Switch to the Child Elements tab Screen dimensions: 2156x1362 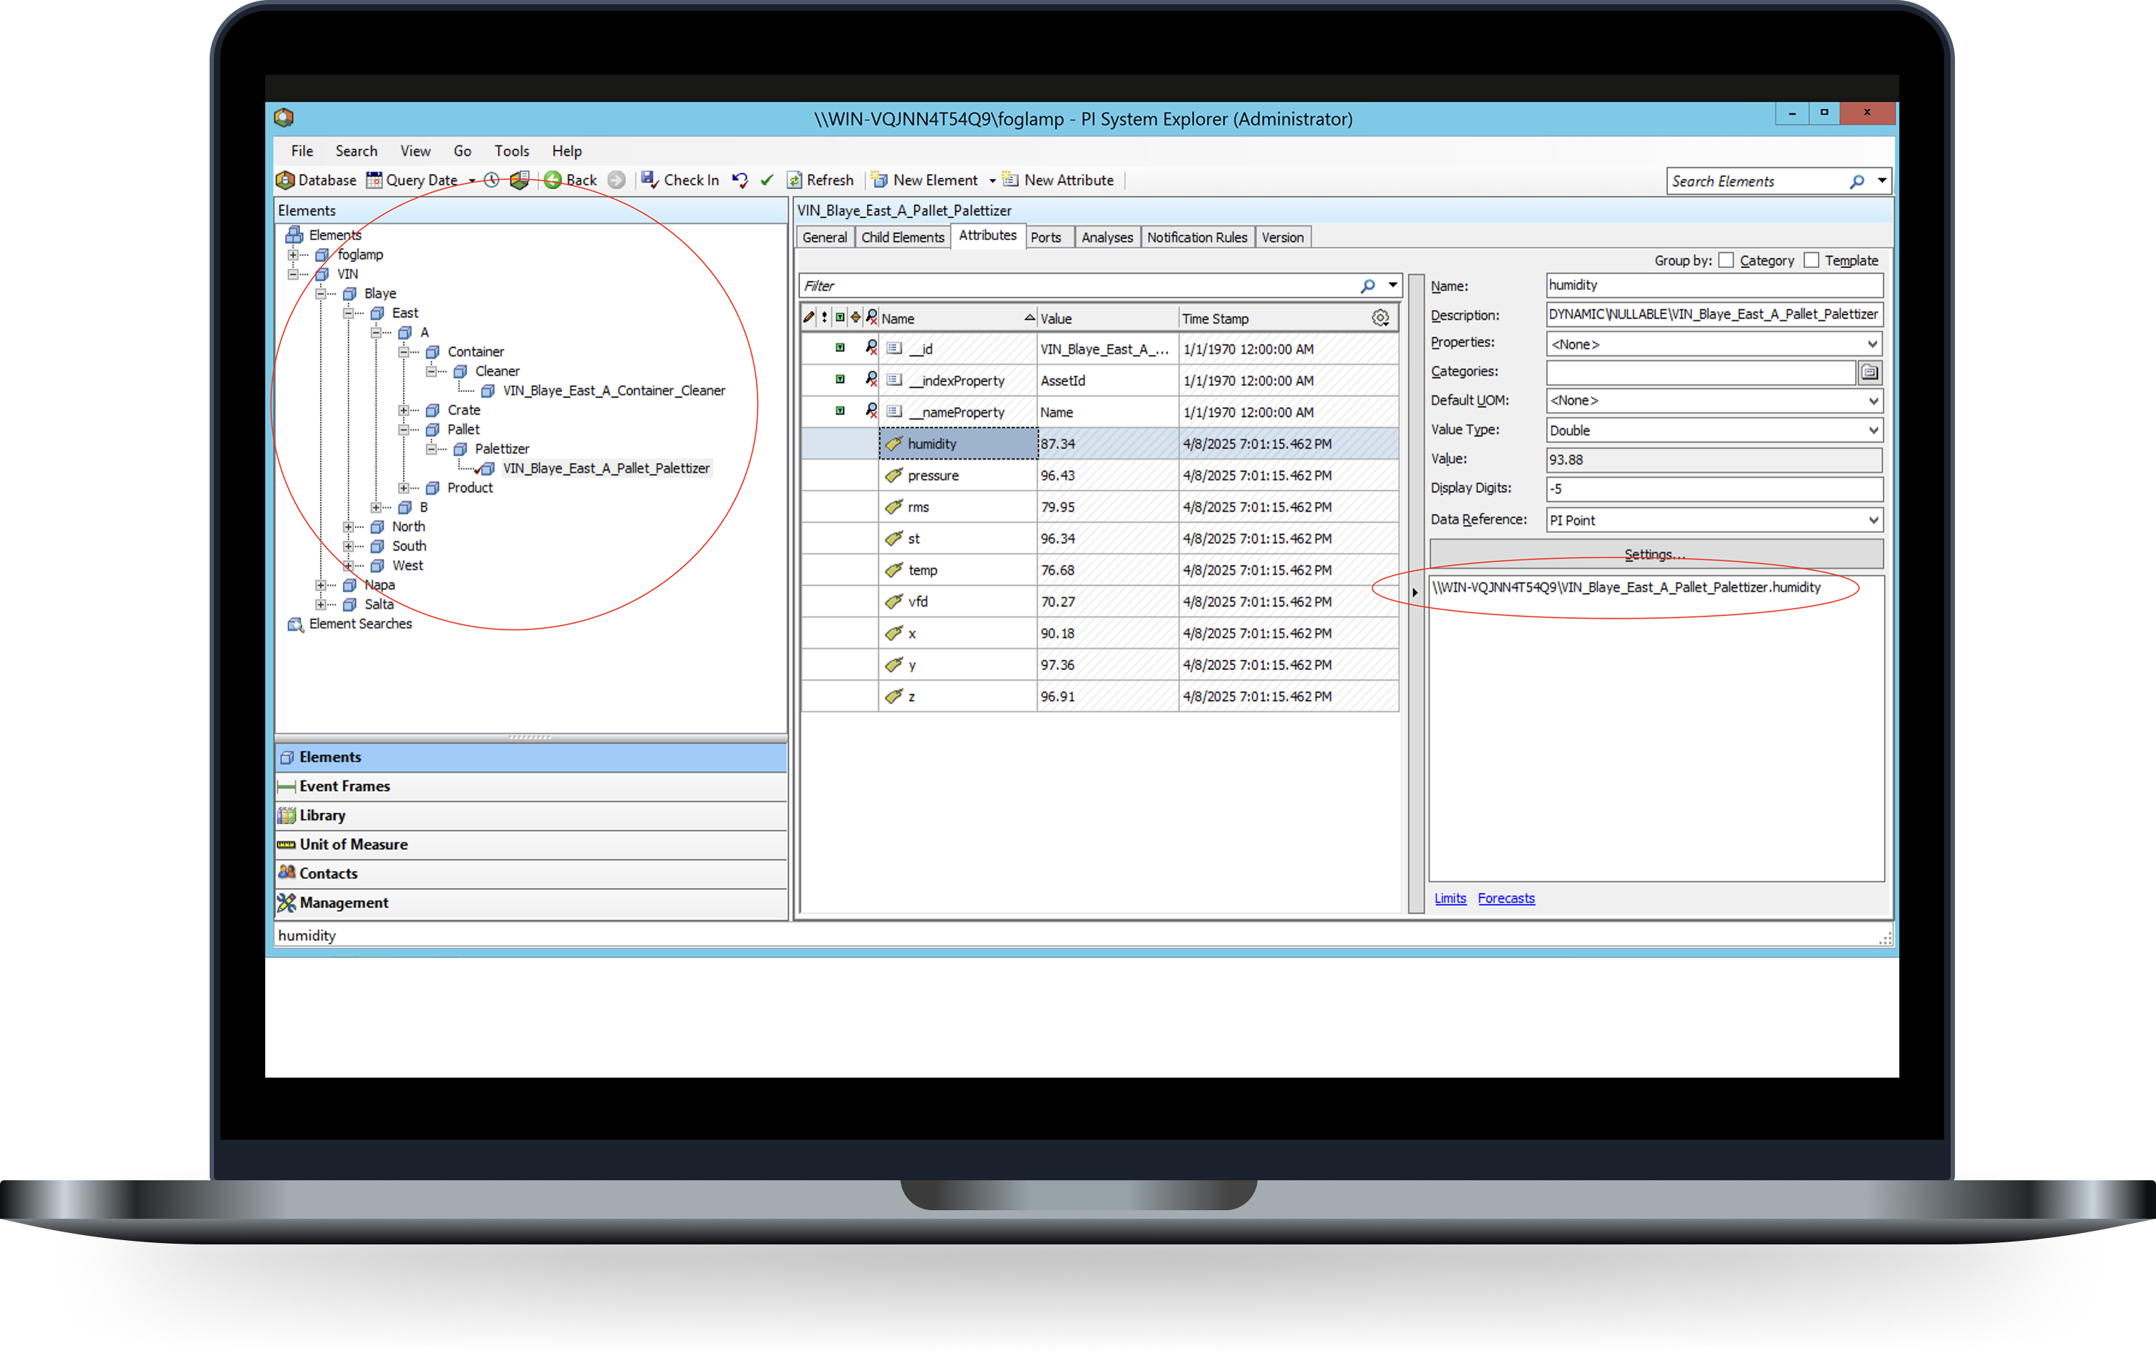click(x=903, y=237)
